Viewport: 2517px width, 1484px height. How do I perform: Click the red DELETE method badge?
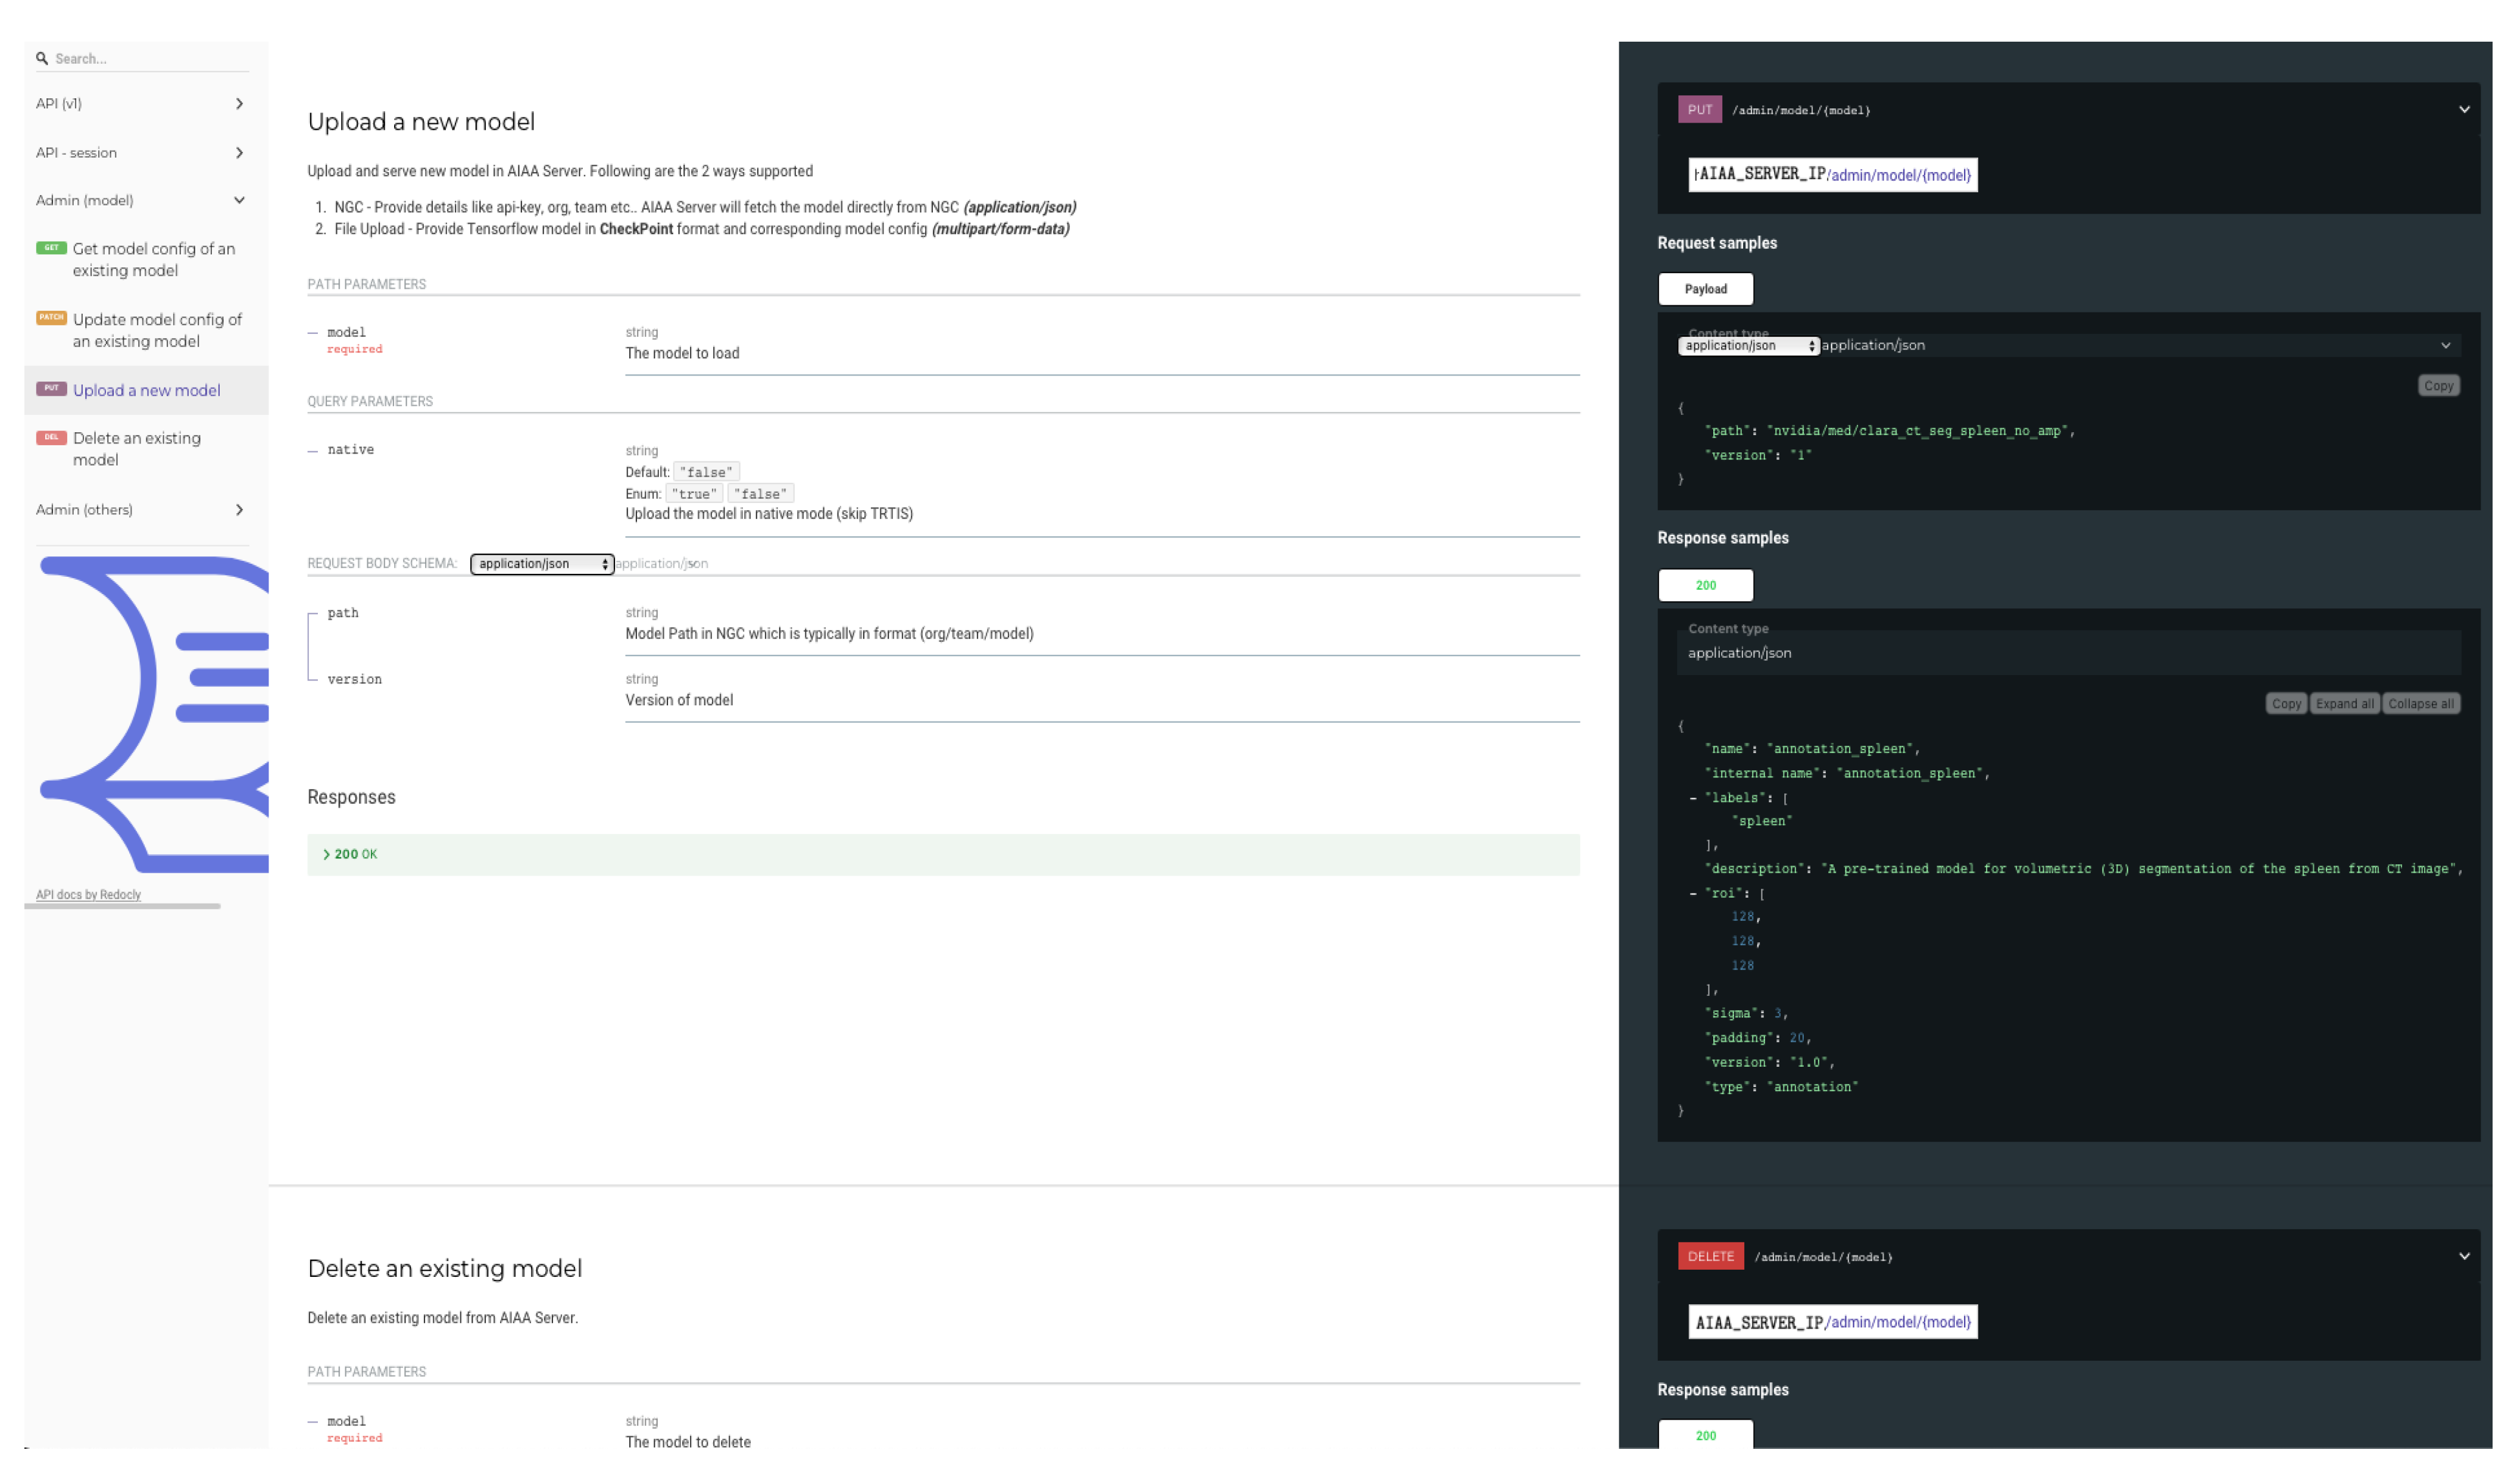(1711, 1257)
